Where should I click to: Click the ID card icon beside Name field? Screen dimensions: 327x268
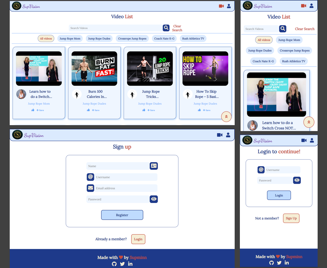pyautogui.click(x=153, y=166)
